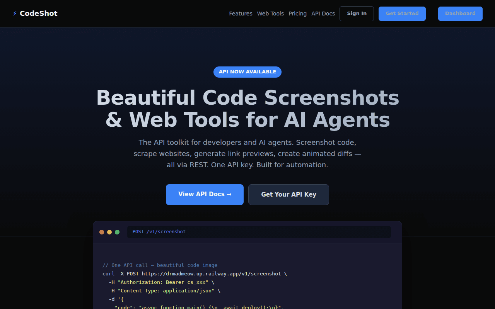
Task: Click the '& Web Tools for AI Agents' heading line
Action: (247, 120)
